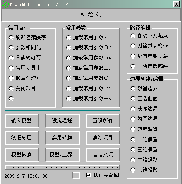The width and height of the screenshot is (182, 184).
Task: Click the 输入模型 button
Action: [x=22, y=121]
